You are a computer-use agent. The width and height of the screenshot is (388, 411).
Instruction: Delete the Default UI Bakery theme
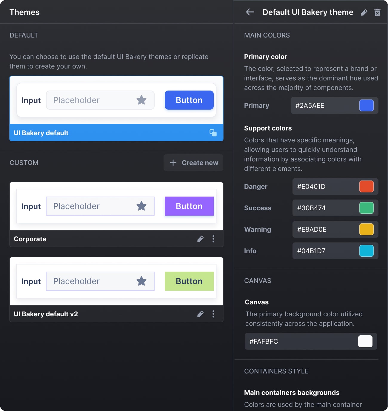click(x=377, y=12)
